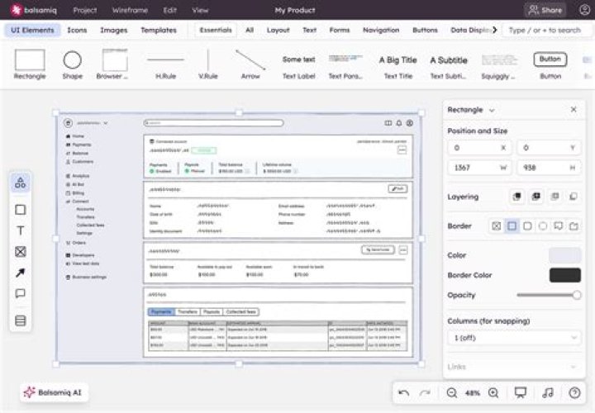
Task: Choose the circle border style option
Action: (x=543, y=225)
